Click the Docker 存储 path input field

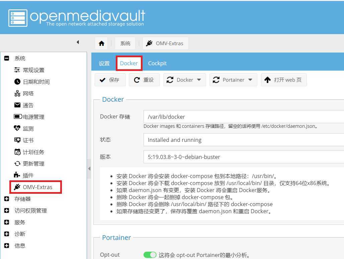(244, 117)
